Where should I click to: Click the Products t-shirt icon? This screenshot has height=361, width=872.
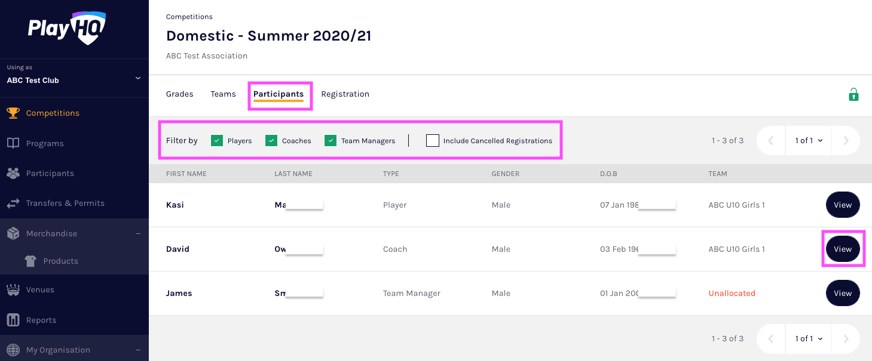pos(30,261)
